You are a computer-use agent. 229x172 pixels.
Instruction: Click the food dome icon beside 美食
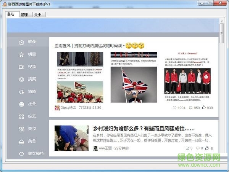(x=21, y=142)
